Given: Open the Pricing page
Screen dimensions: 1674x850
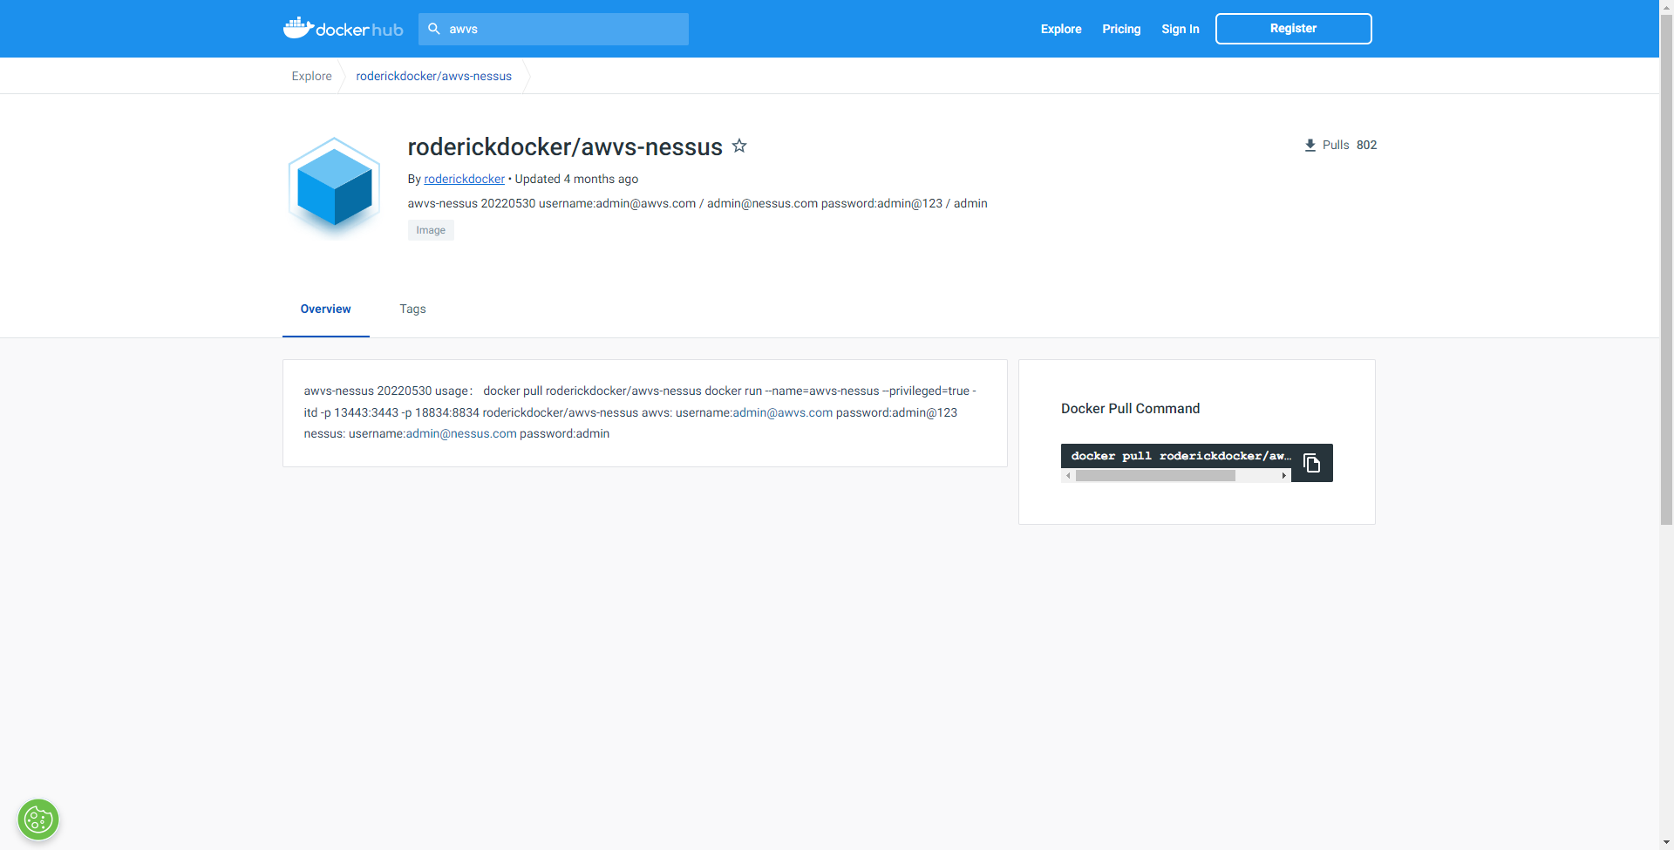Looking at the screenshot, I should click(1121, 29).
